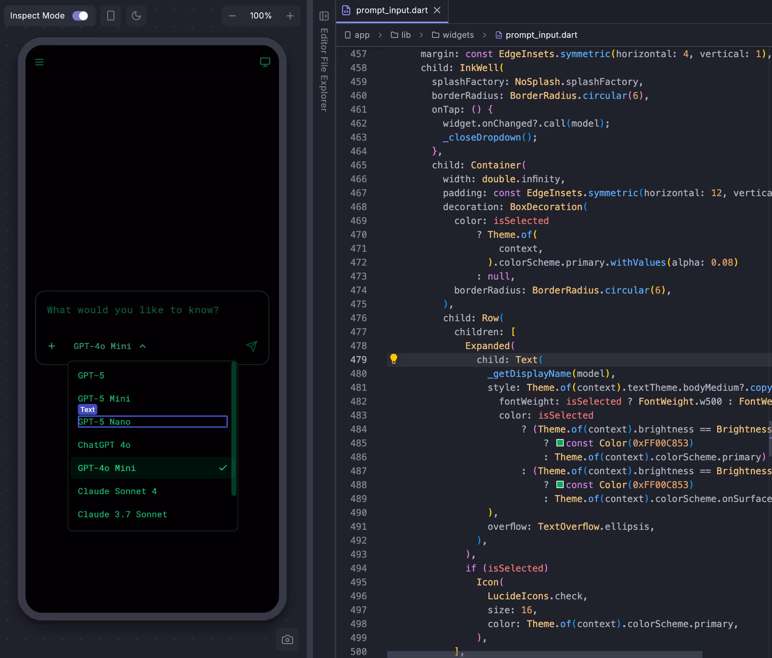
Task: Click the zoom out minus icon
Action: pyautogui.click(x=232, y=16)
